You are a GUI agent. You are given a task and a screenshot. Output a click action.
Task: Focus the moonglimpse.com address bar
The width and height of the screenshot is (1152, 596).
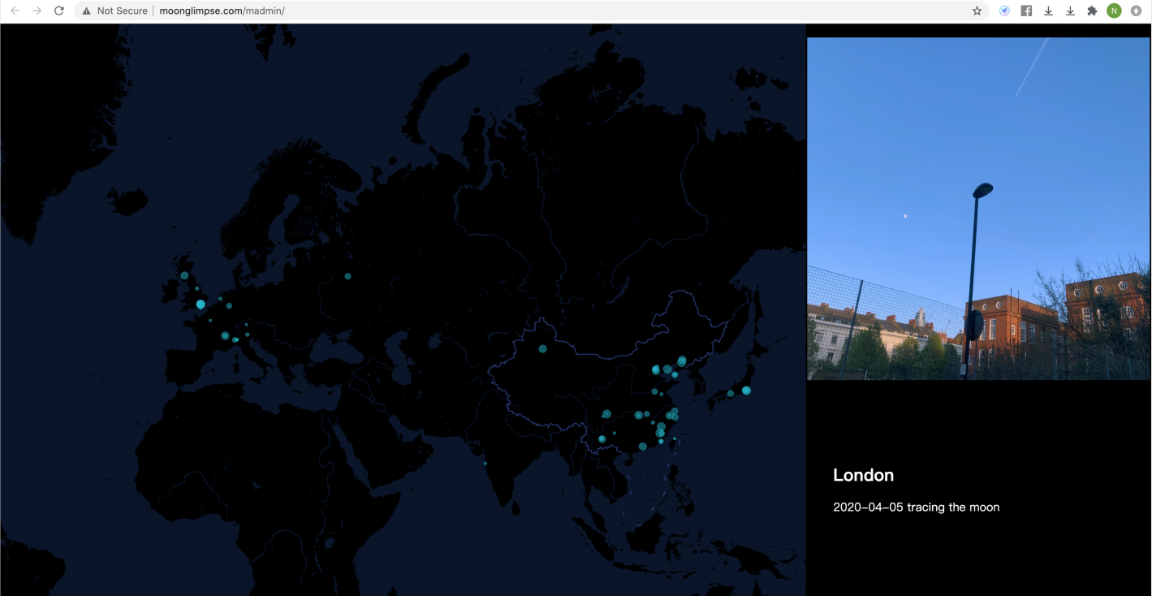[x=487, y=11]
